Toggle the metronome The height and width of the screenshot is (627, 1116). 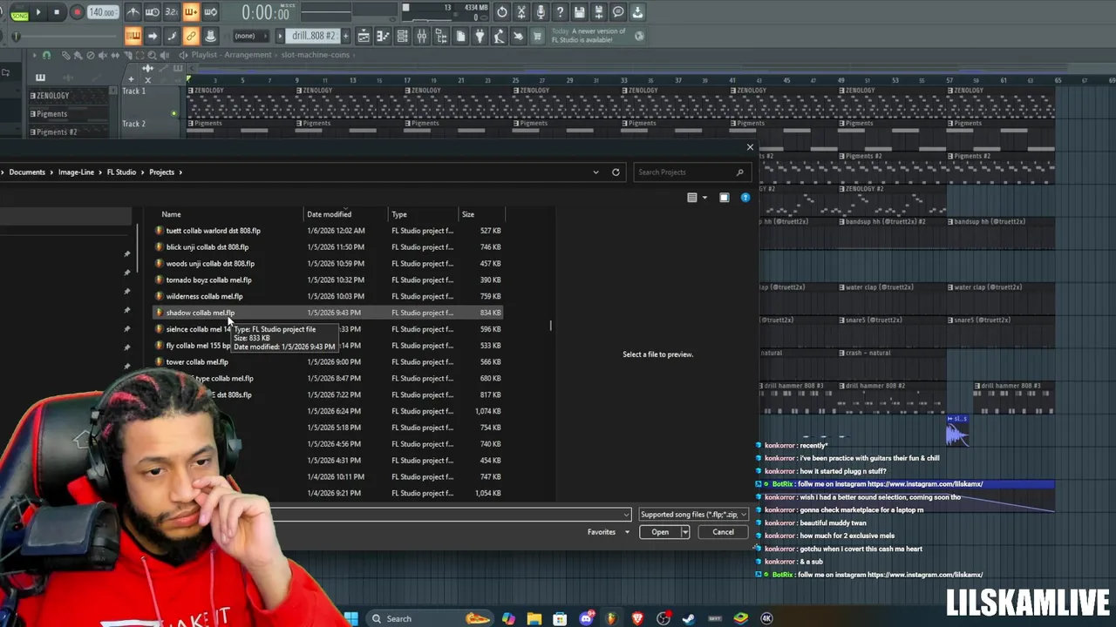tap(133, 12)
